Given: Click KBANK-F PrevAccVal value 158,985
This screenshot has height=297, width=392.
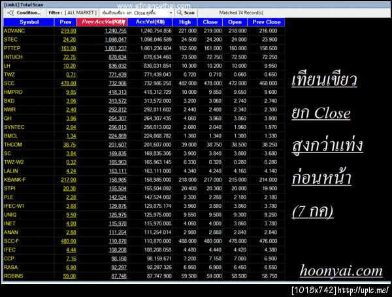Looking at the screenshot, I should point(118,180).
